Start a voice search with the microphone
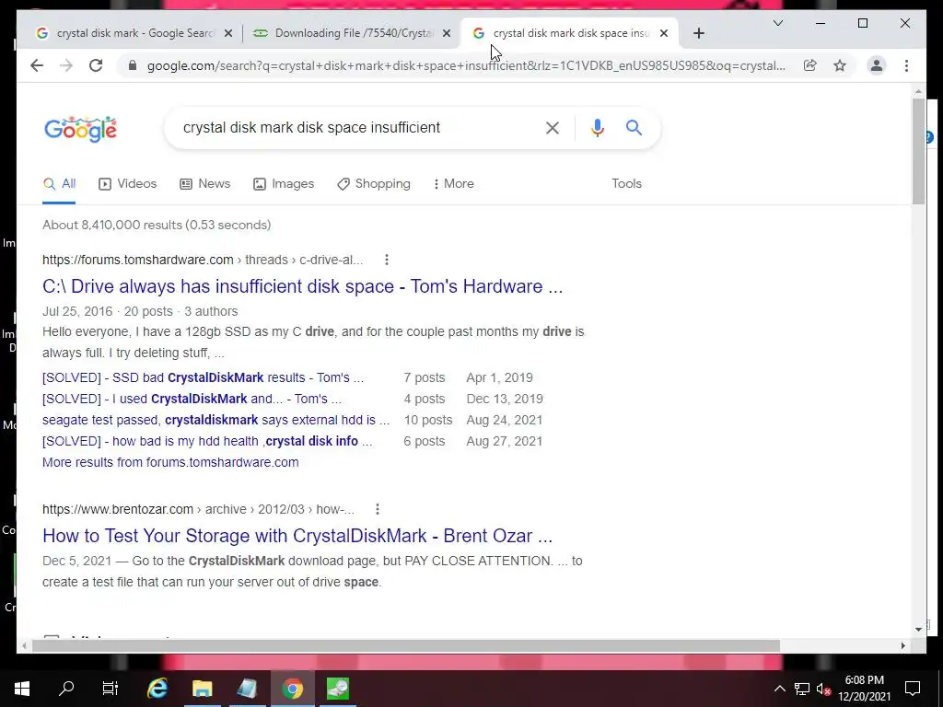The width and height of the screenshot is (943, 707). 597,127
